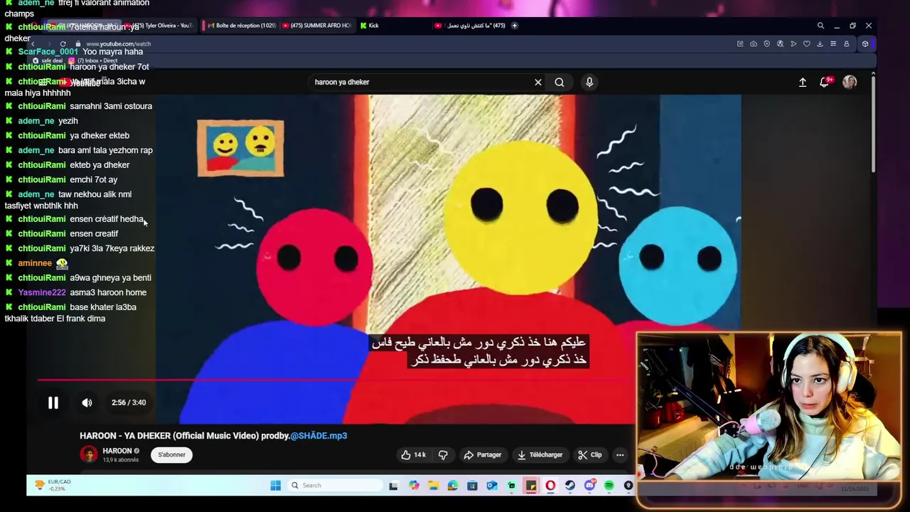Image resolution: width=910 pixels, height=512 pixels.
Task: Open the easy-setup sliders icon
Action: click(x=833, y=44)
